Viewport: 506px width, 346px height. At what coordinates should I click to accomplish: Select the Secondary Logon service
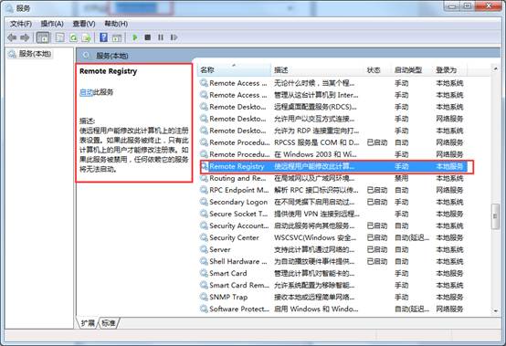pyautogui.click(x=238, y=202)
